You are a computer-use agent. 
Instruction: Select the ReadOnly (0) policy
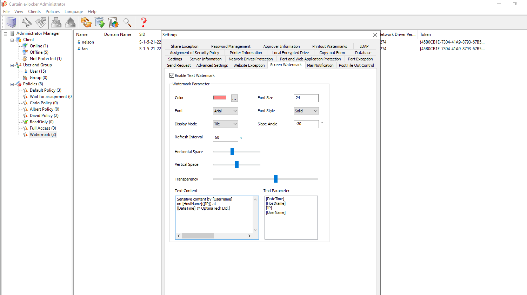(41, 122)
